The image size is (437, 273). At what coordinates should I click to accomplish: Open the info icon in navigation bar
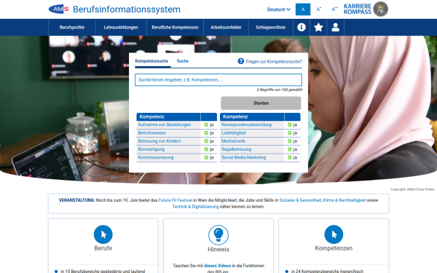coord(302,28)
